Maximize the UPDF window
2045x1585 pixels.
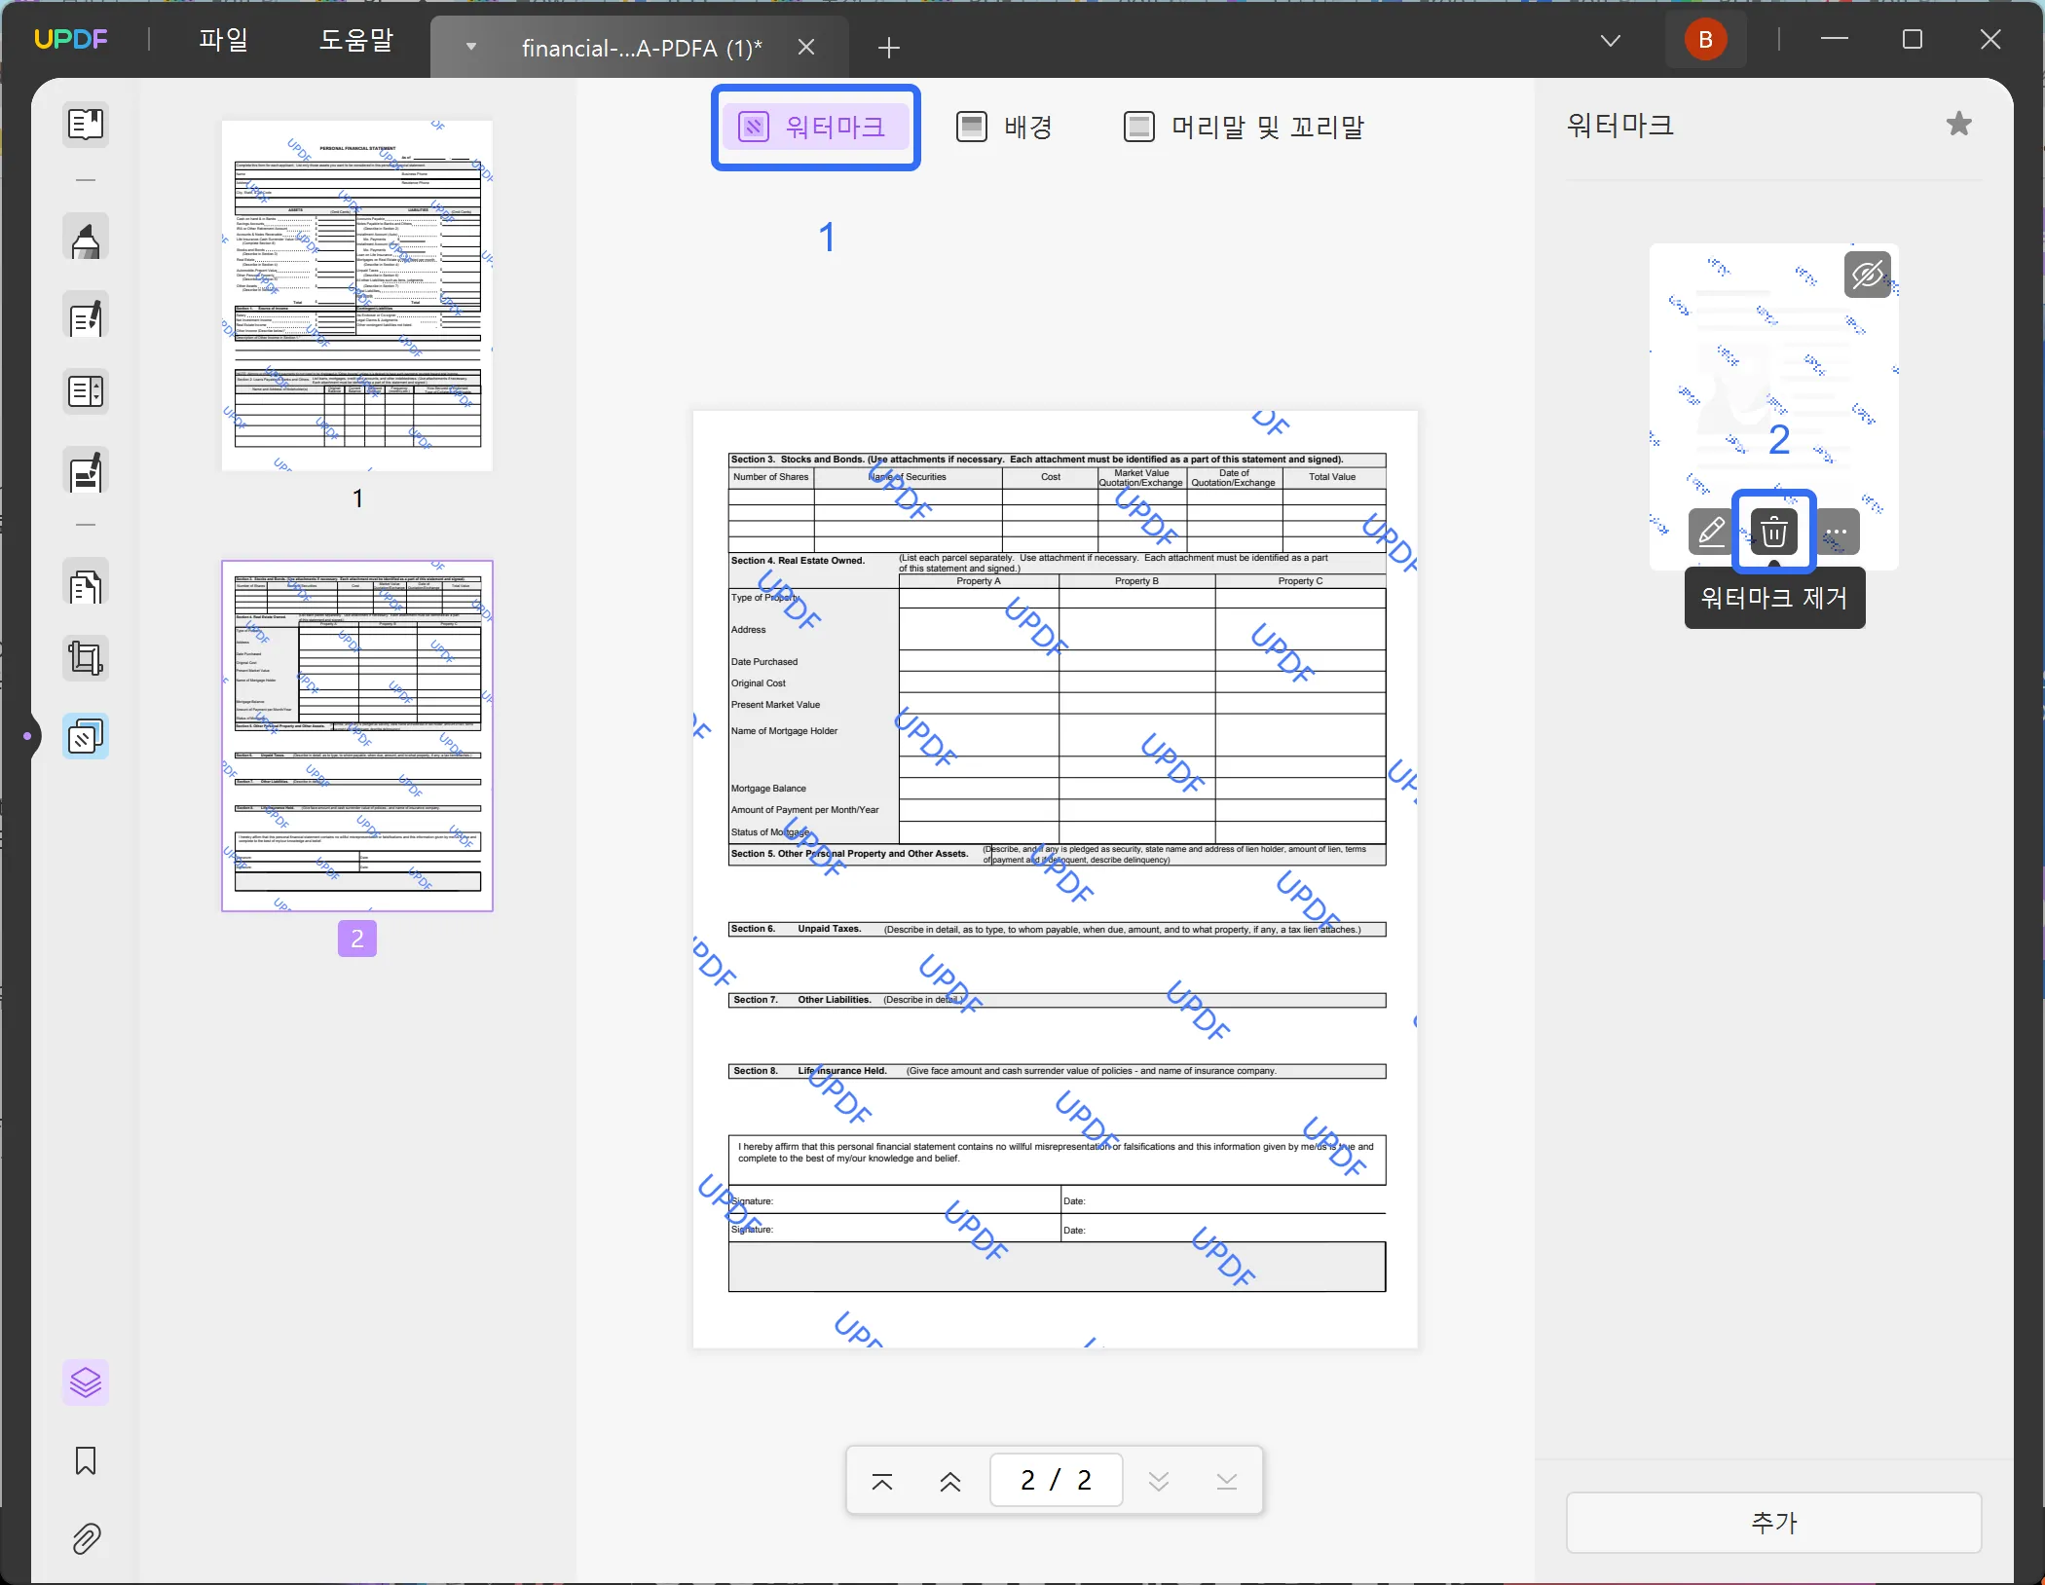(x=1913, y=40)
